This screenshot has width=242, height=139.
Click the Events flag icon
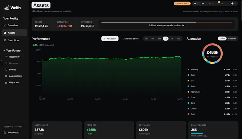(x=6, y=70)
